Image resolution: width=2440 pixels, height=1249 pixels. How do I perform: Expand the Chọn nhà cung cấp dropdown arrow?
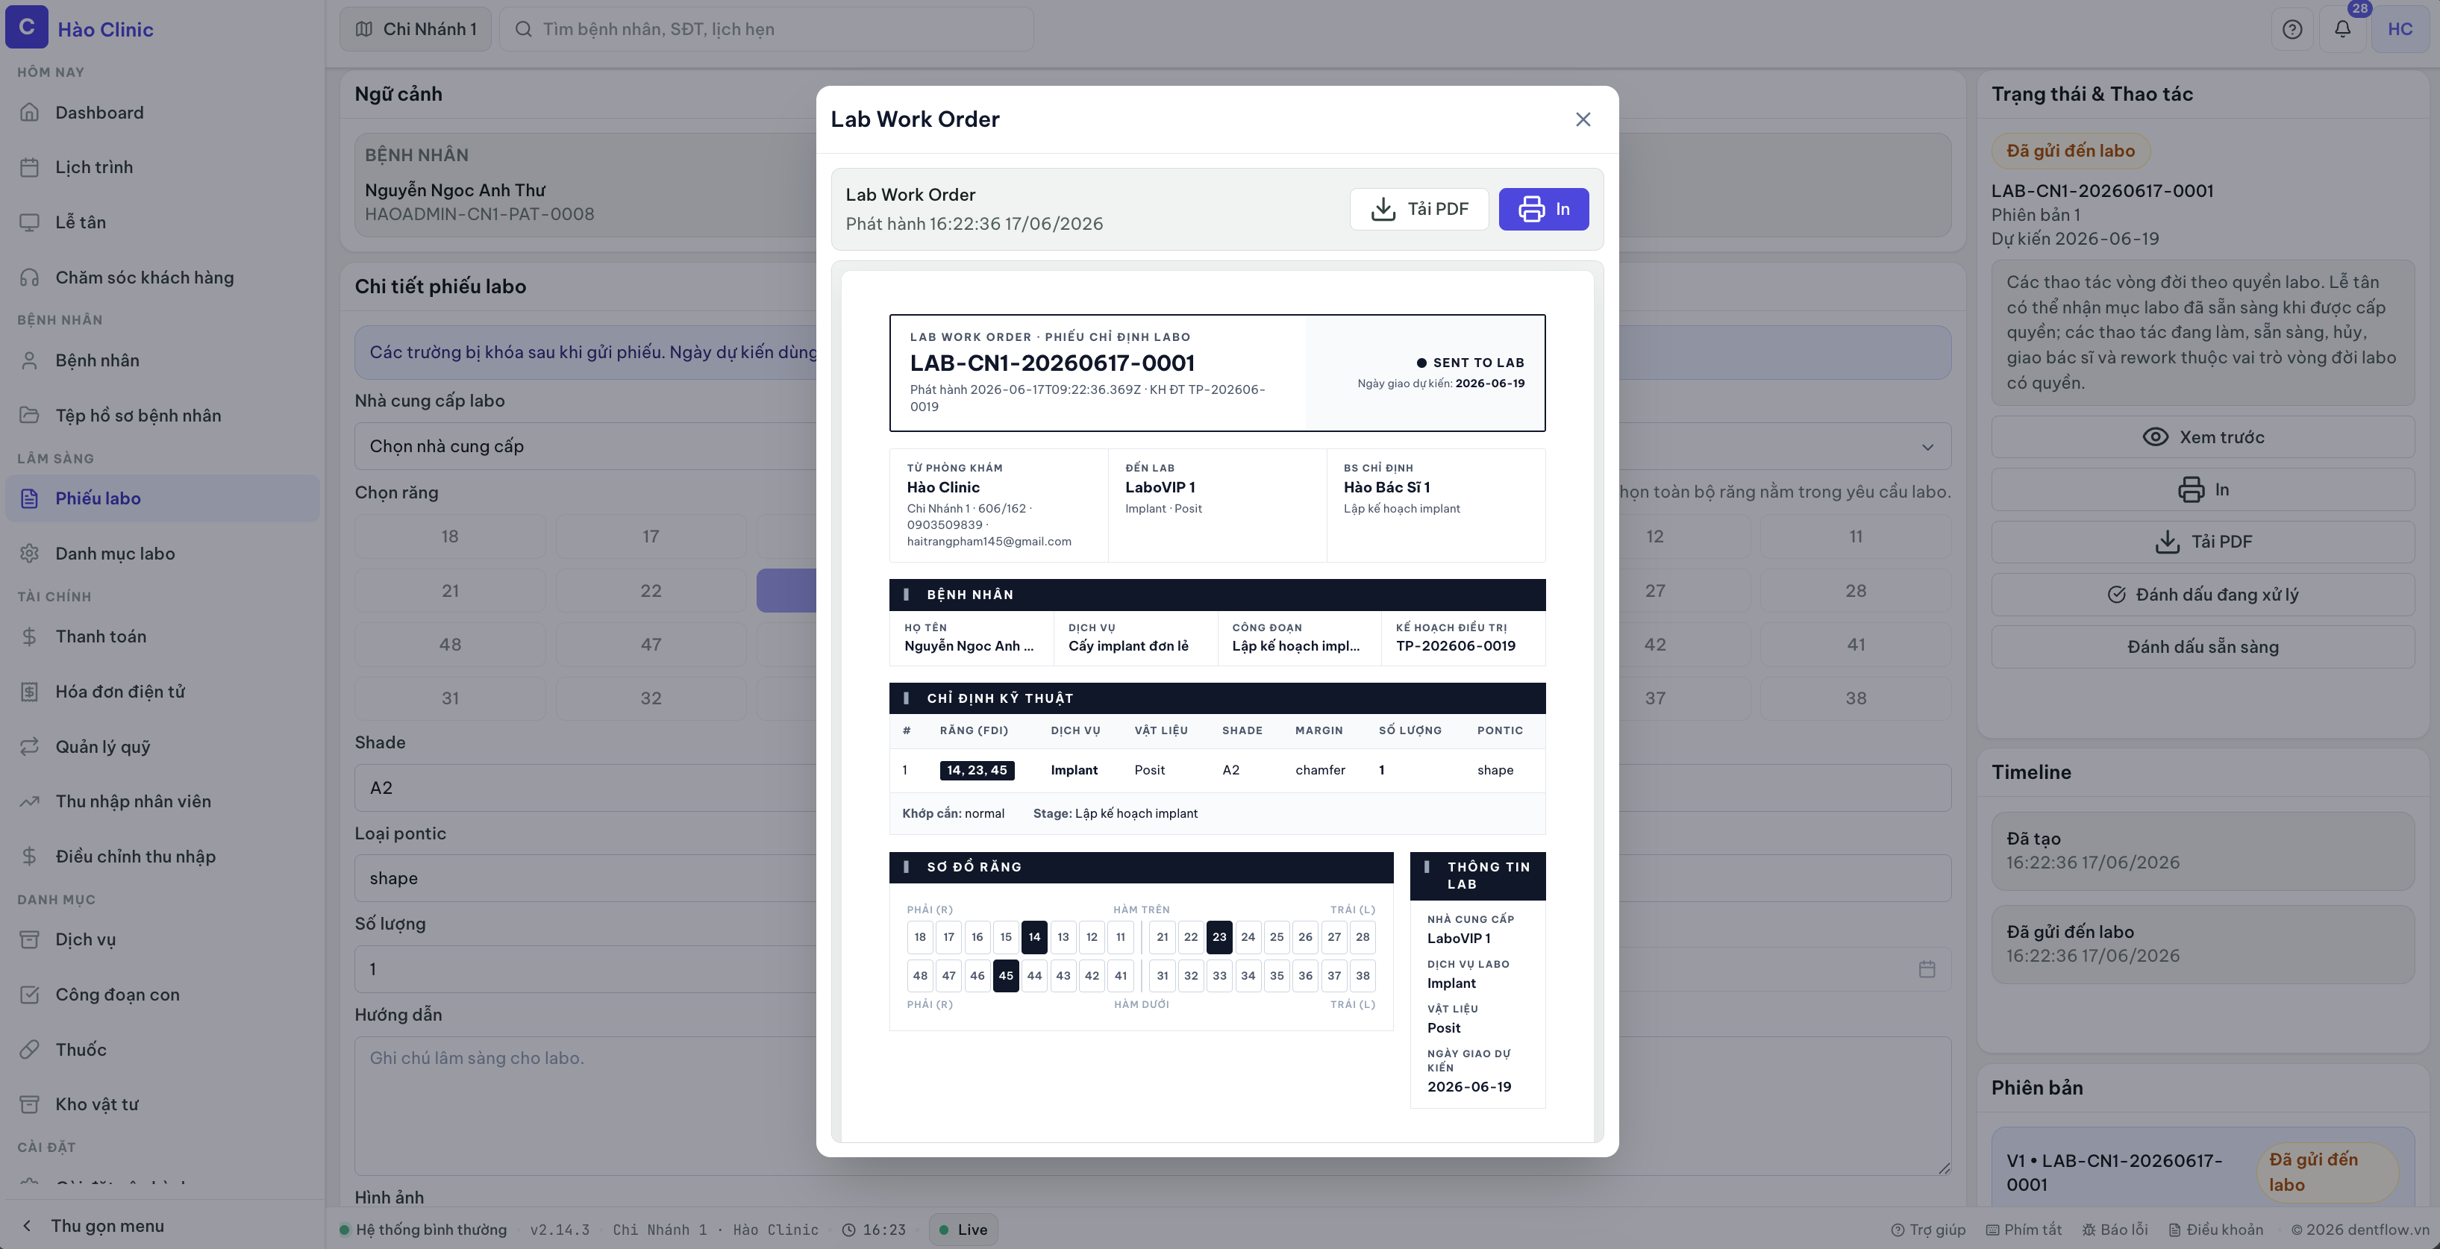tap(1927, 447)
